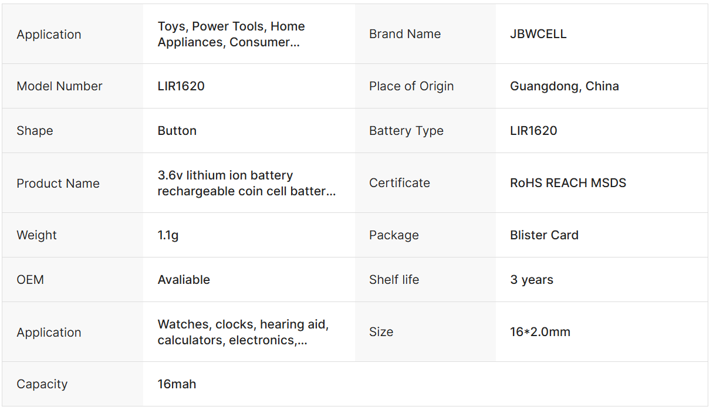Click the truncated "3.6v lithium ion battery" product name
Screen dimensions: 713x410
point(246,183)
